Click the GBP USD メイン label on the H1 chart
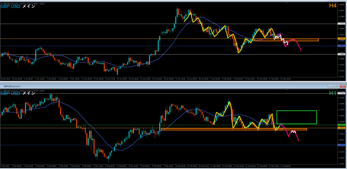 coord(18,93)
